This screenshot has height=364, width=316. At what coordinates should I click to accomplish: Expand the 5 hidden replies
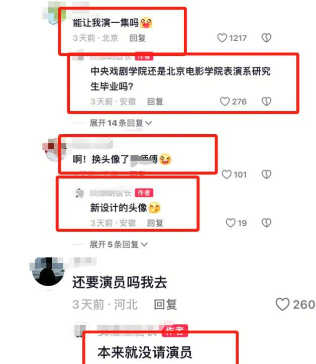pos(119,244)
